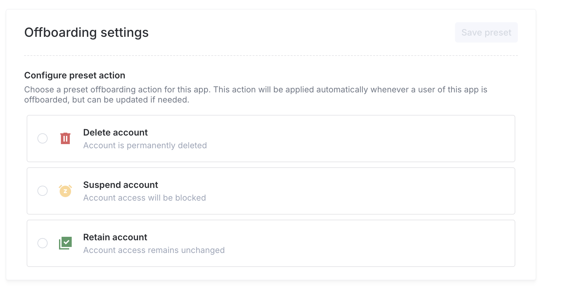The width and height of the screenshot is (561, 299).
Task: Click the yellow snooze alarm icon
Action: pyautogui.click(x=65, y=191)
